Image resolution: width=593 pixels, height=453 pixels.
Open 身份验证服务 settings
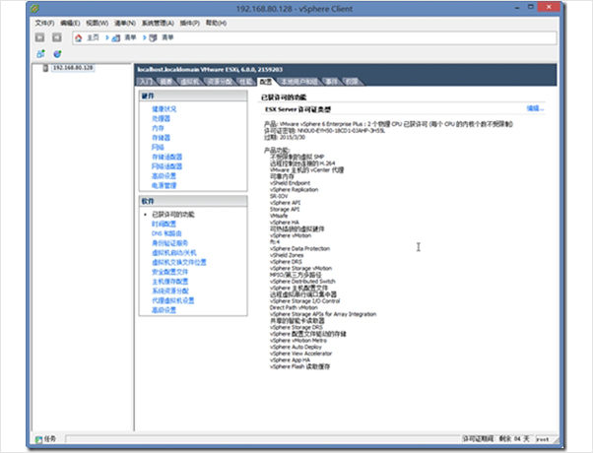[170, 243]
